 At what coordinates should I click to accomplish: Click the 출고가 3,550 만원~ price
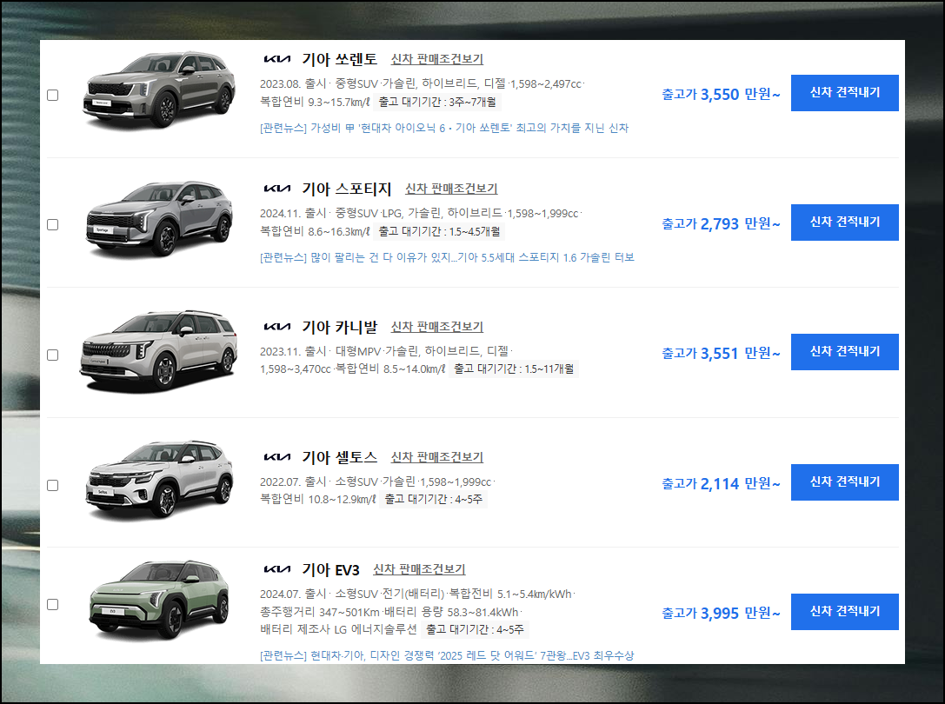pos(721,94)
